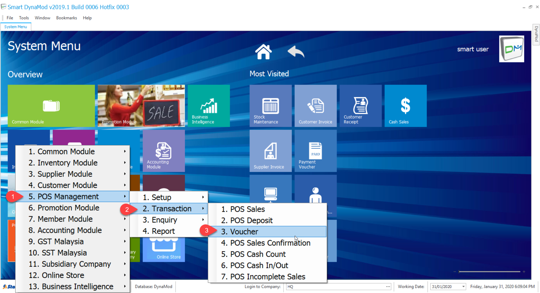Expand 6. Promotion Module submenu
This screenshot has height=293, width=540.
point(73,208)
